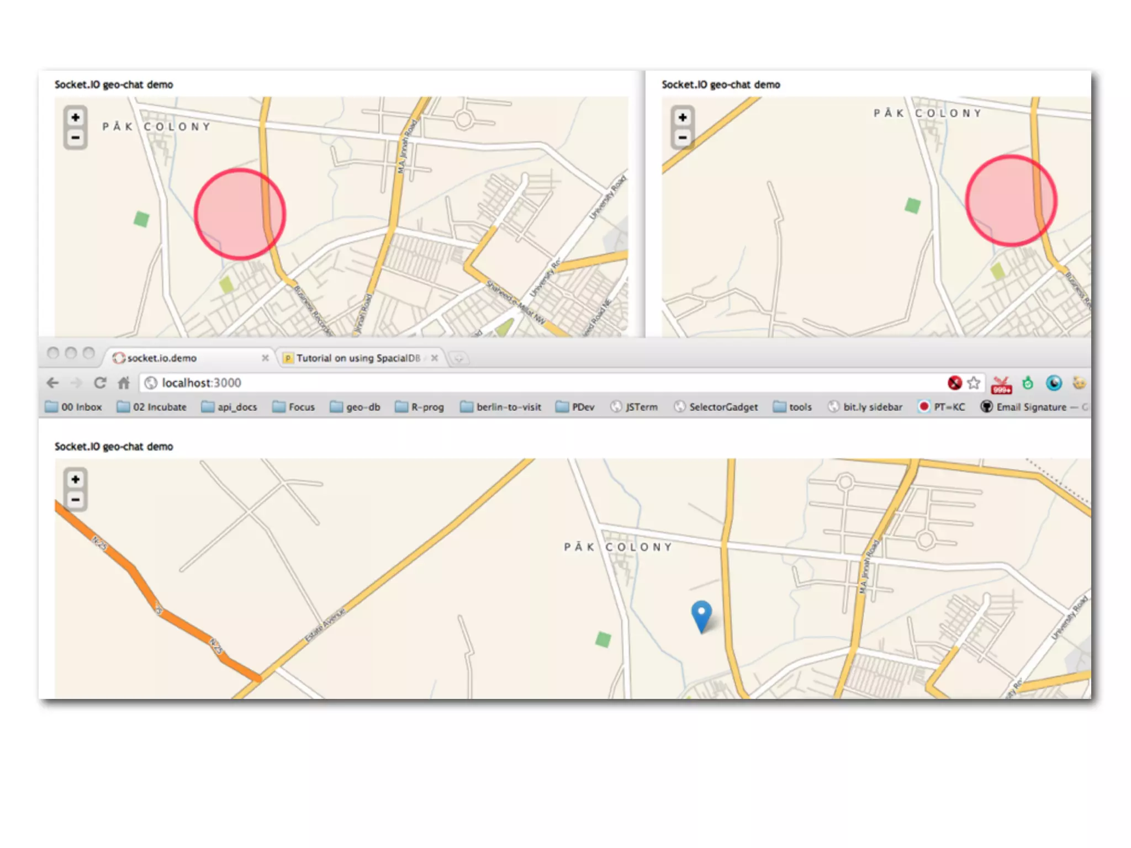Zoom in on the top-left map
The image size is (1131, 848).
click(x=76, y=118)
